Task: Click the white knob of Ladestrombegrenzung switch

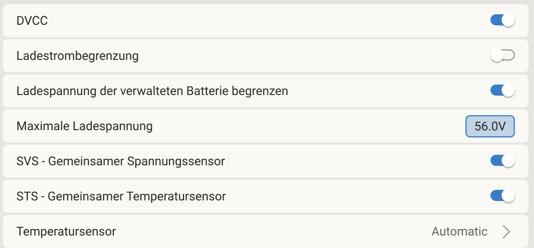Action: [497, 56]
